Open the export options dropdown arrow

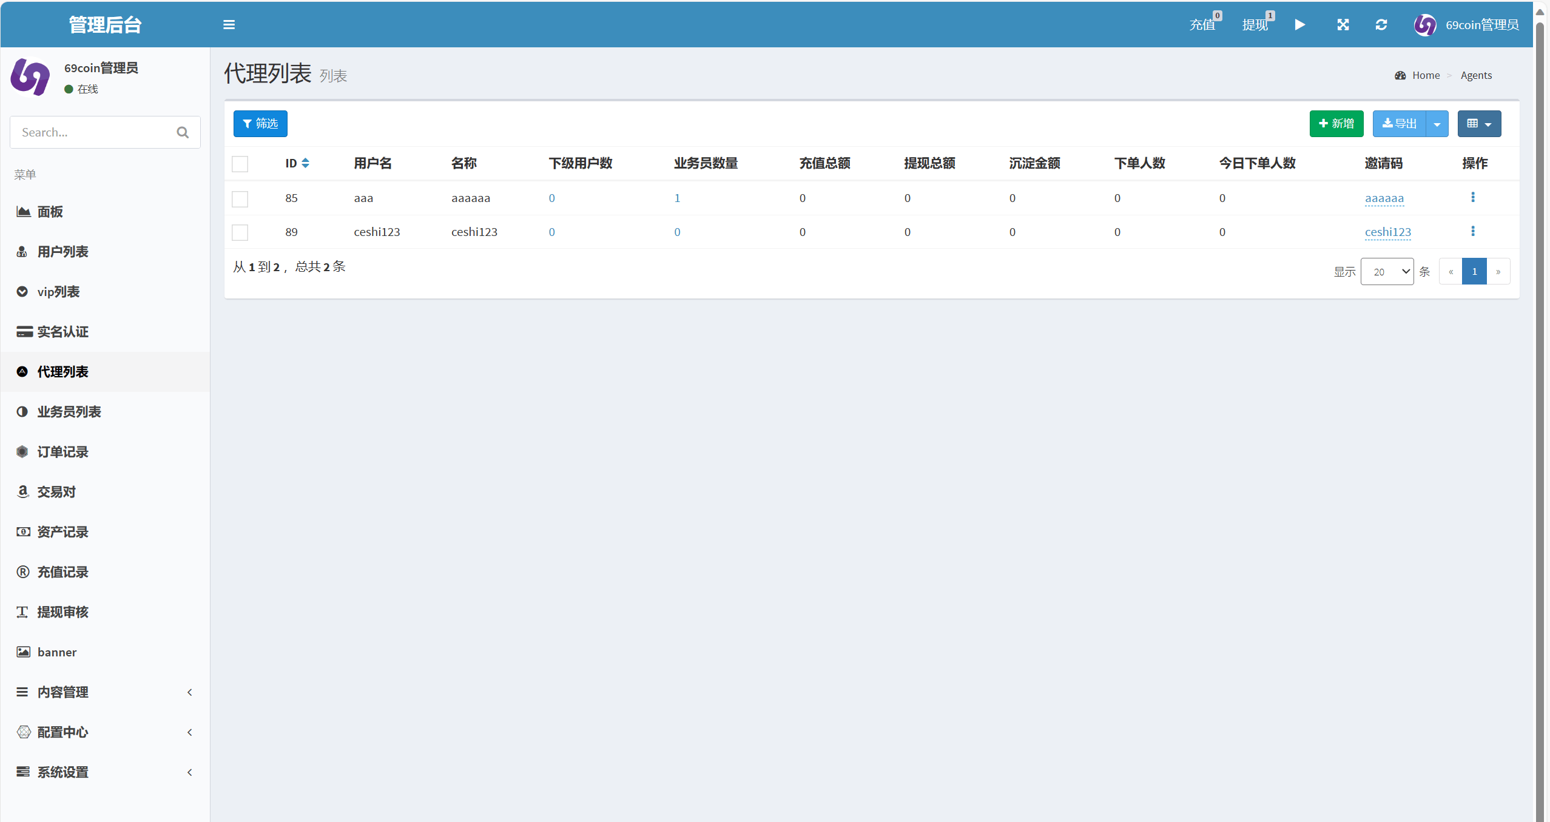[1437, 124]
